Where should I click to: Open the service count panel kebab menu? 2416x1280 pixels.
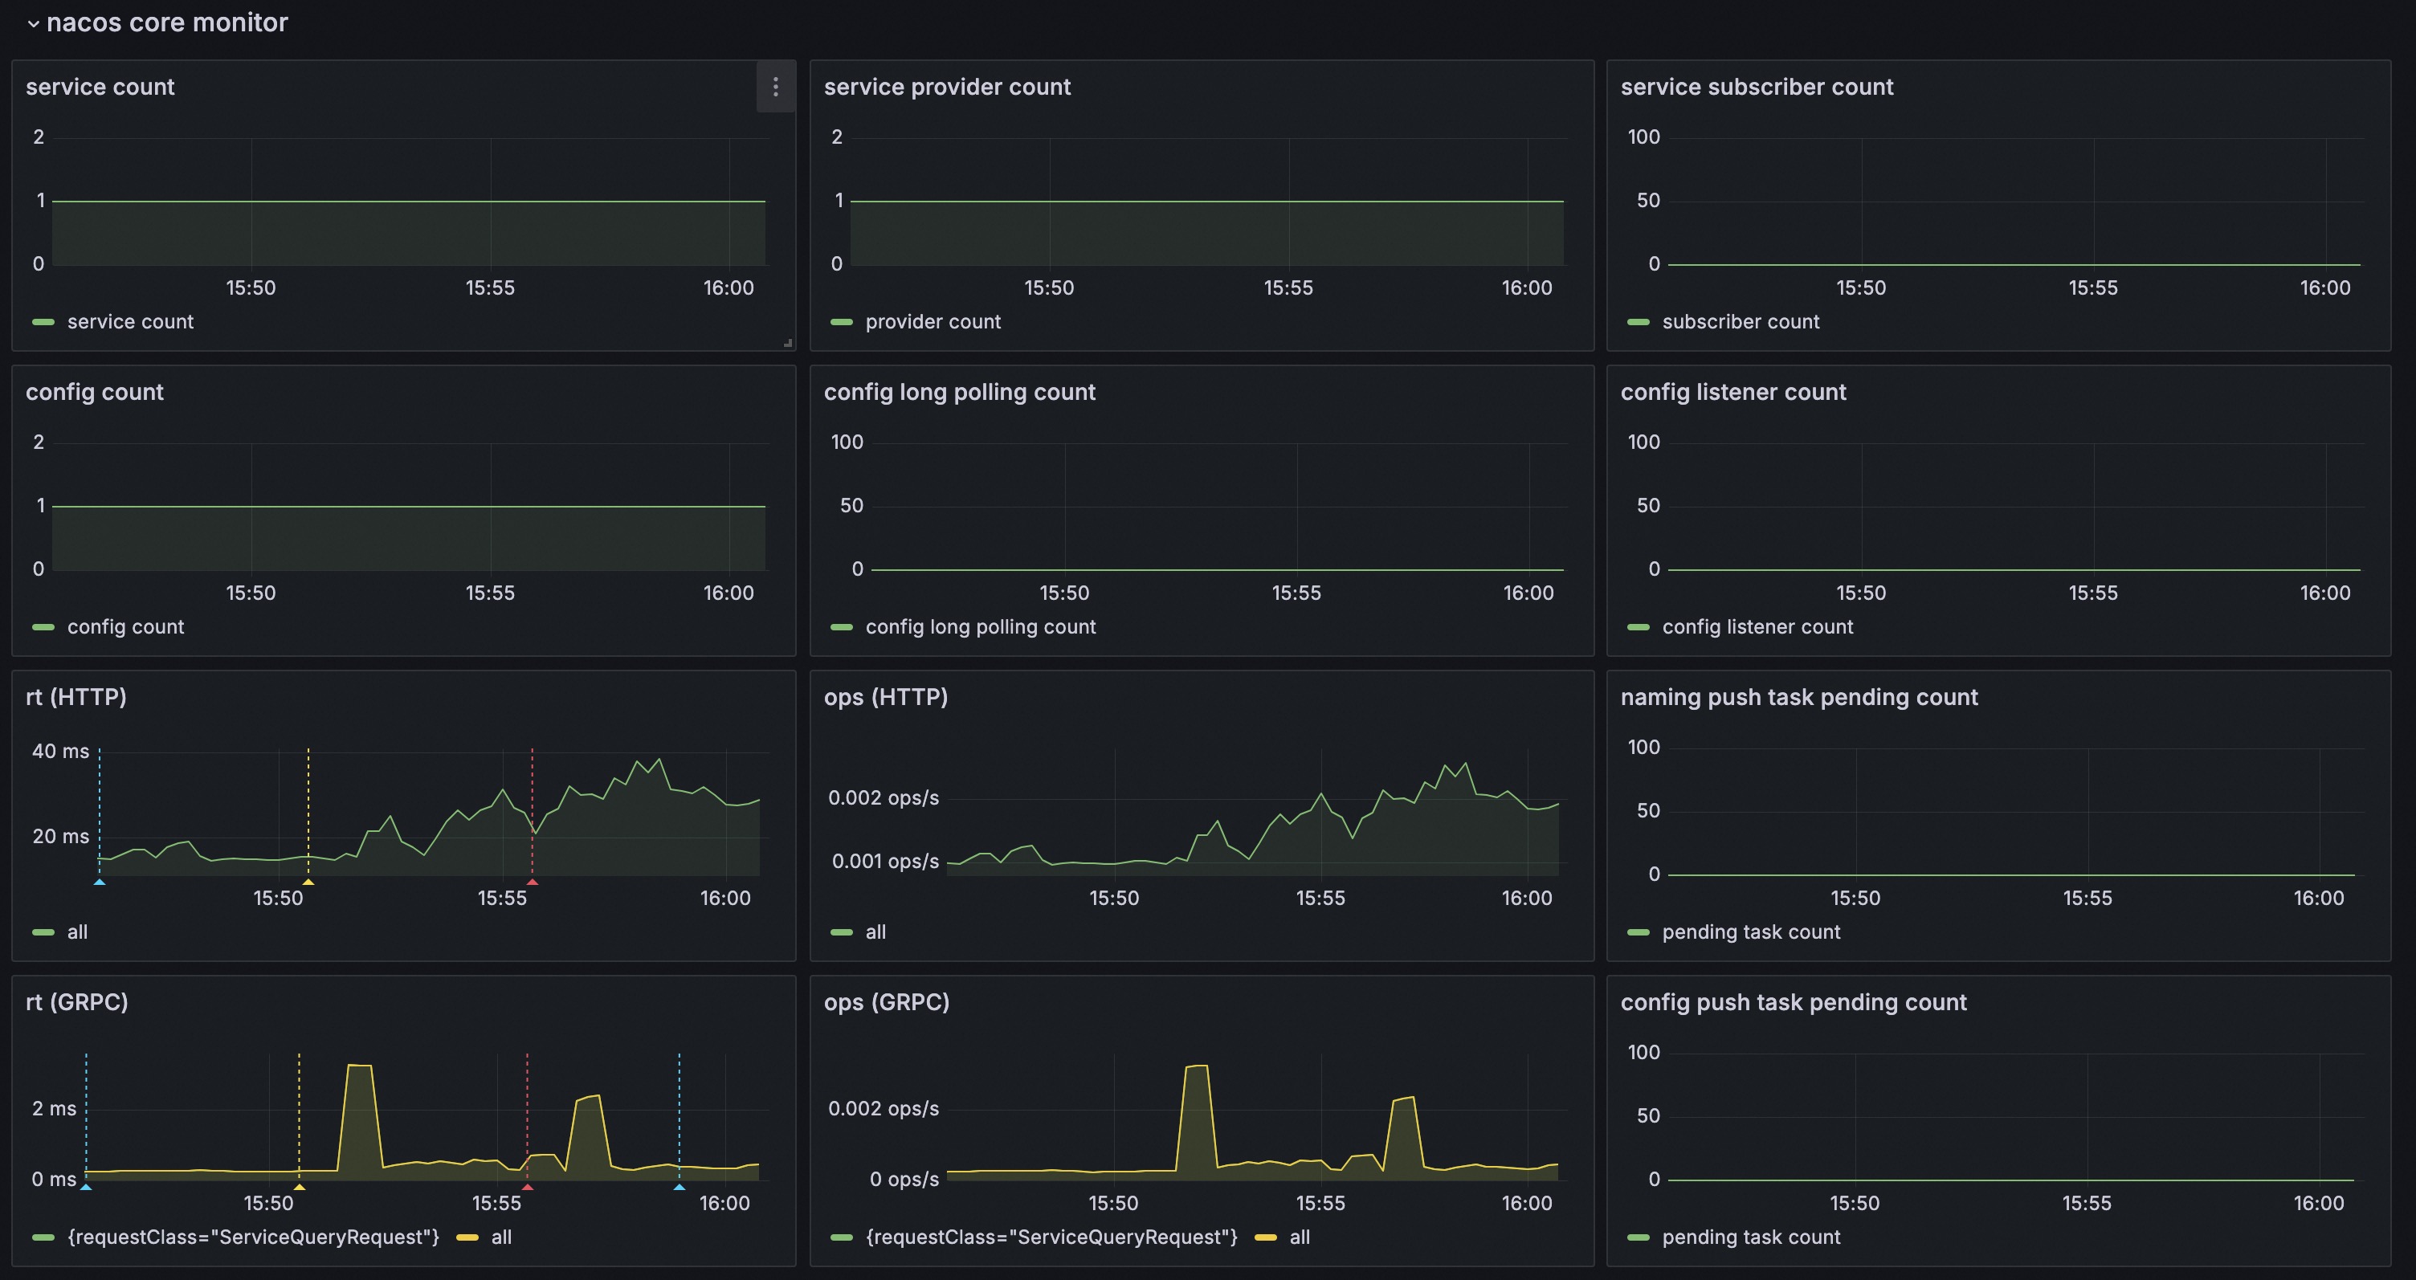point(776,86)
